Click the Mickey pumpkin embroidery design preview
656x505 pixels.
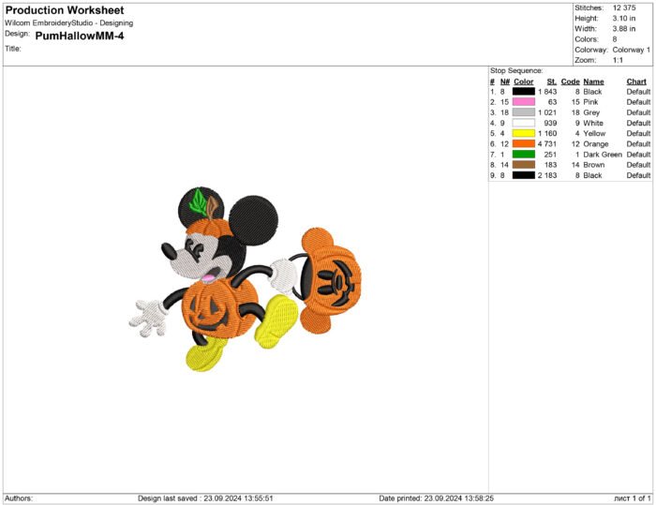point(246,278)
